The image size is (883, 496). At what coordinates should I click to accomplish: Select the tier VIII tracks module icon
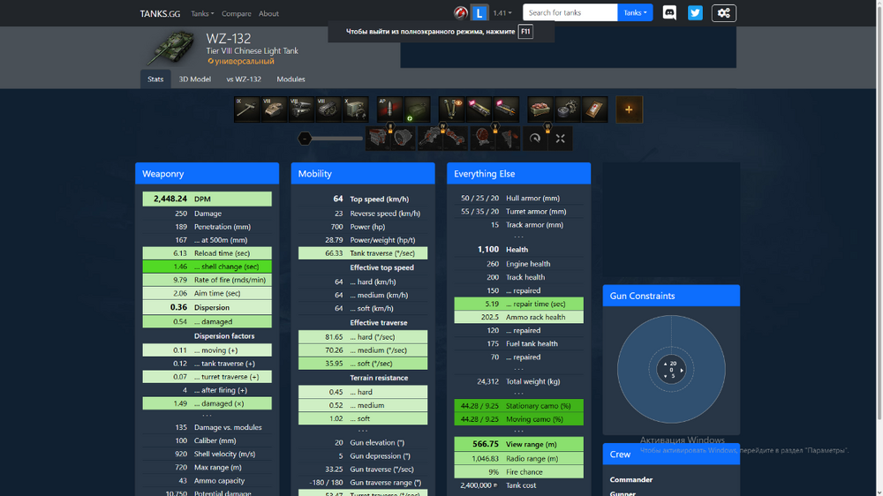click(328, 109)
